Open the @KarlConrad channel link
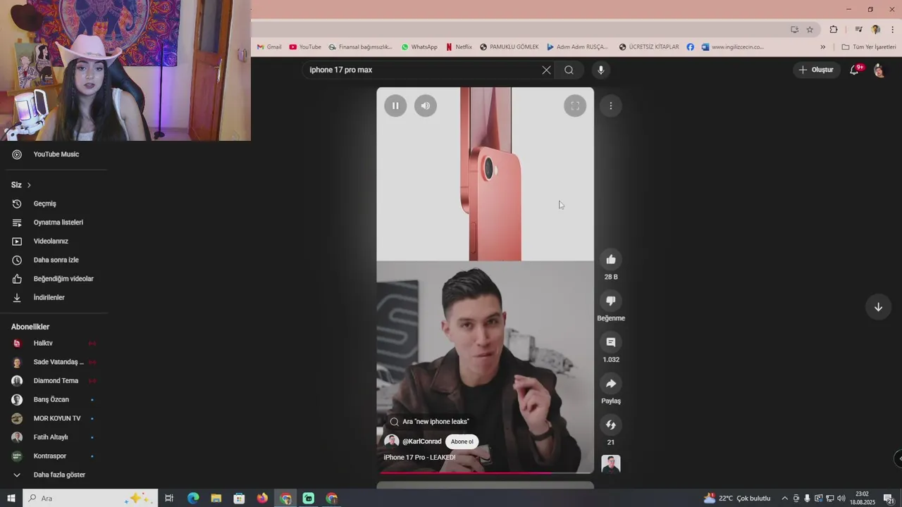Image resolution: width=902 pixels, height=507 pixels. (422, 442)
